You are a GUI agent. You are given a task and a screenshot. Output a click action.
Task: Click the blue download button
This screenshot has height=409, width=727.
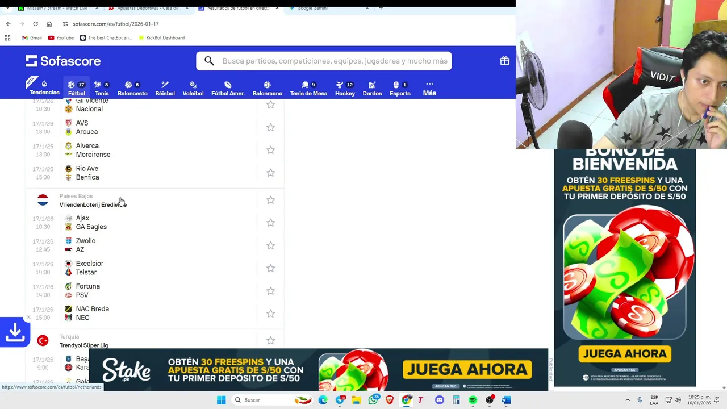click(14, 332)
